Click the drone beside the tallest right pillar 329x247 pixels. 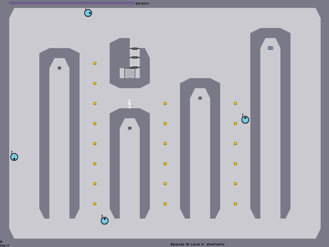click(245, 120)
